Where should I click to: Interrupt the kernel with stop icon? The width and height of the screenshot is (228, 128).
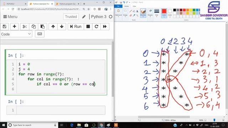(x=88, y=27)
